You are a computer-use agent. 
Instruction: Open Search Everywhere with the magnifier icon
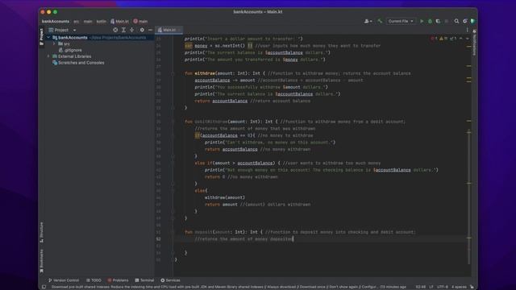pyautogui.click(x=456, y=21)
